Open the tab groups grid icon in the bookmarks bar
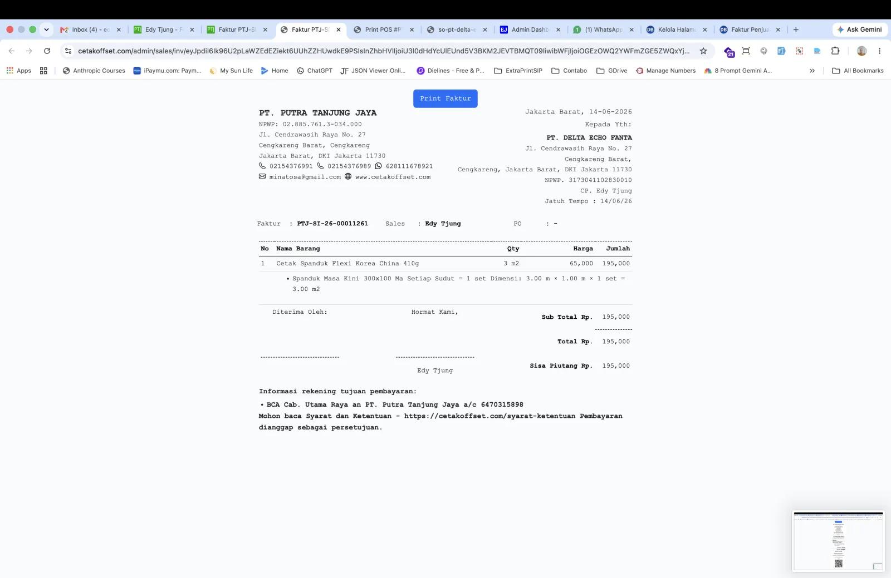891x578 pixels. (43, 71)
